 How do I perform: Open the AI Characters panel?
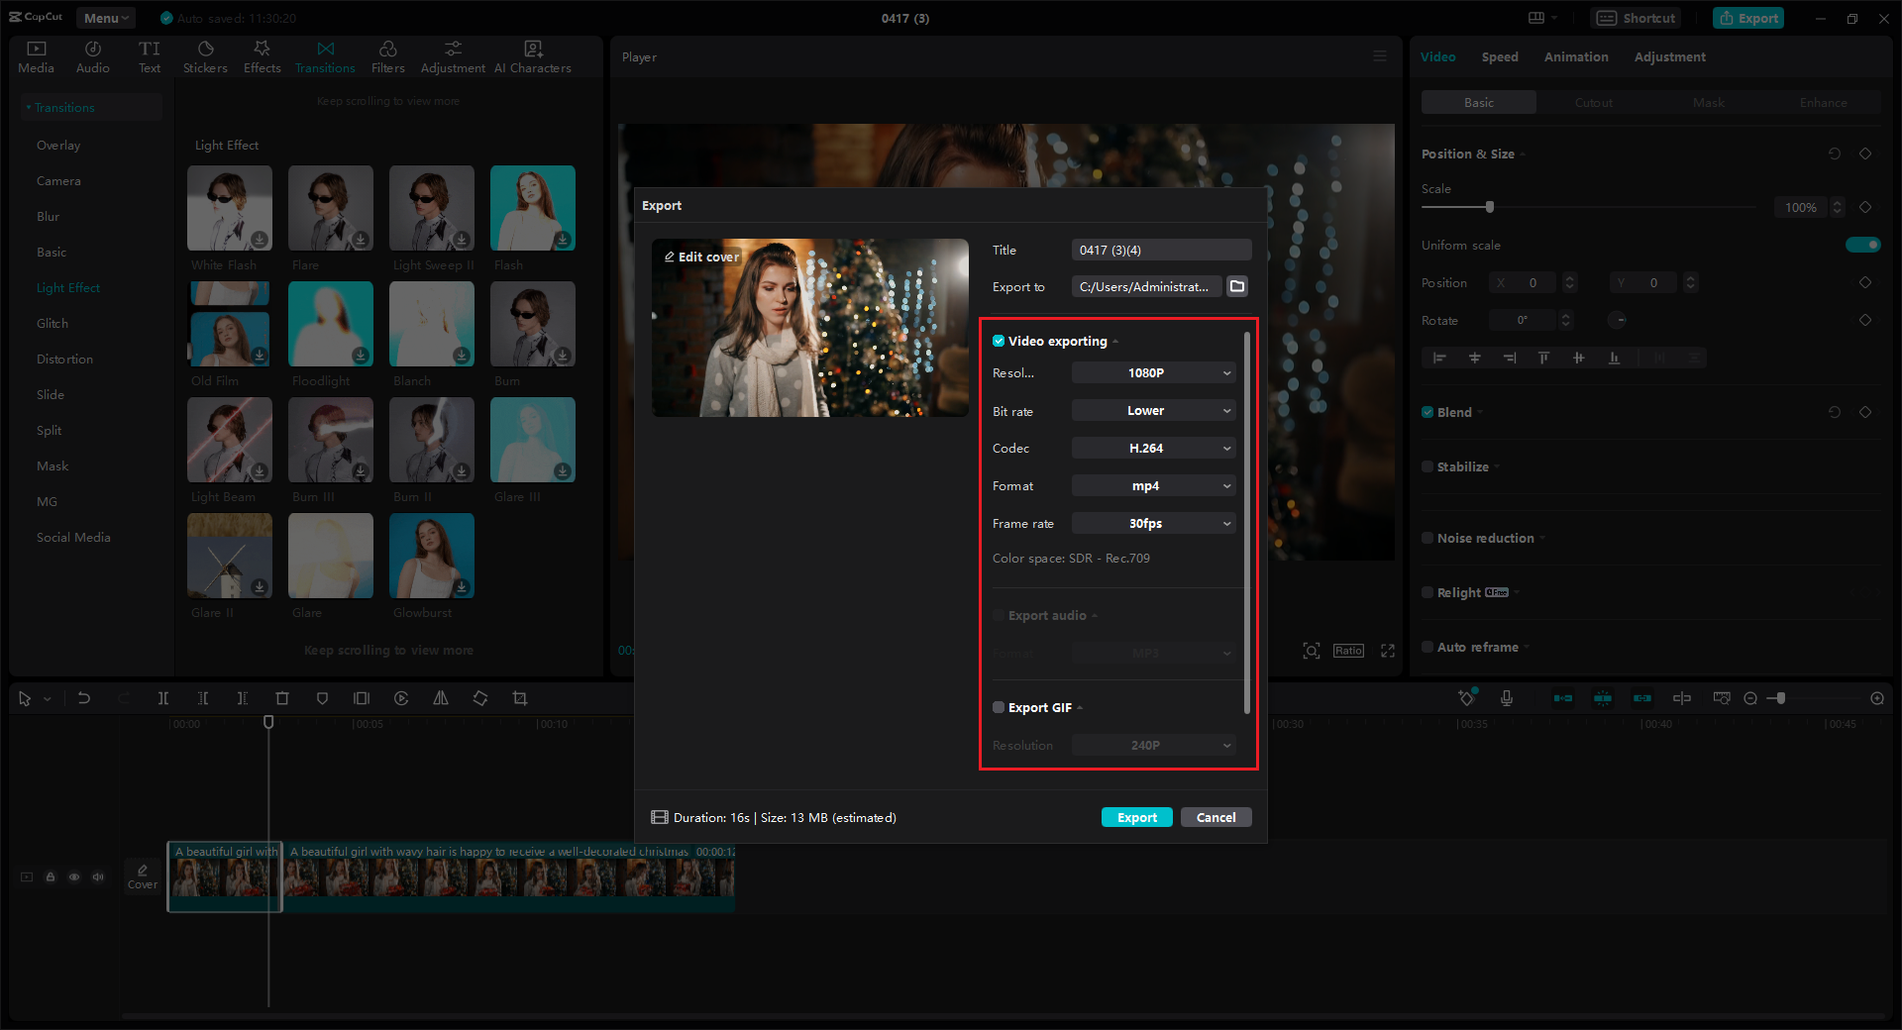click(x=532, y=55)
